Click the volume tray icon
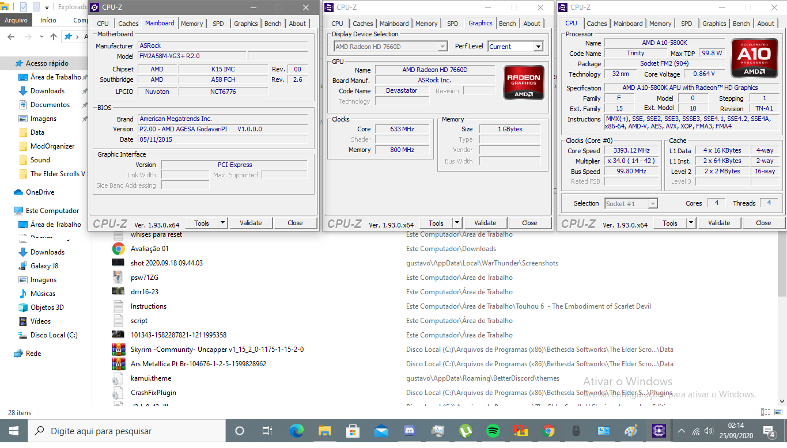The image size is (787, 448). pos(709,431)
